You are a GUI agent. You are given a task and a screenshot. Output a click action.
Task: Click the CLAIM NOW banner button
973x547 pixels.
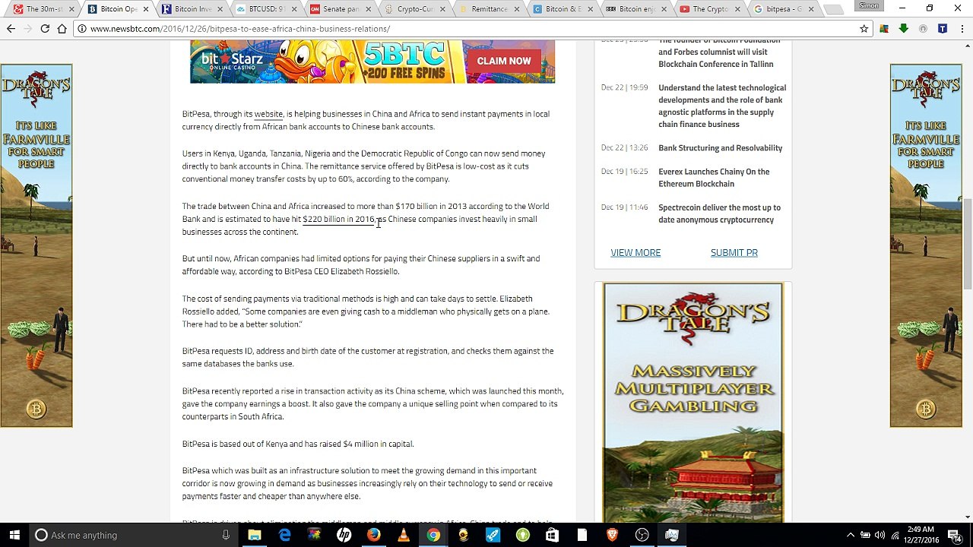coord(504,61)
